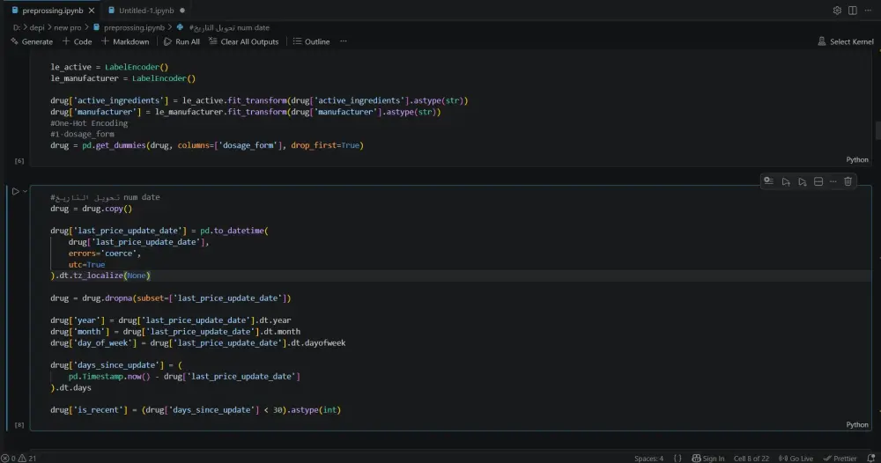Click the #One-Hot Encoding comment

[89, 123]
